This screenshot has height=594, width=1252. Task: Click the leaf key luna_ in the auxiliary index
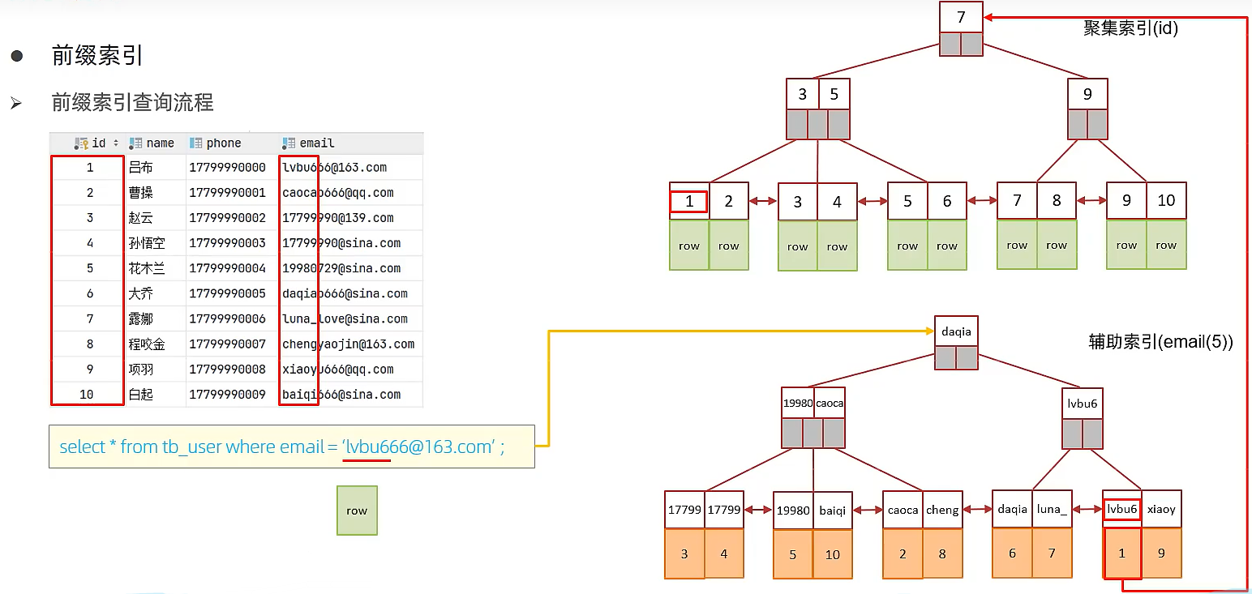coord(1052,509)
